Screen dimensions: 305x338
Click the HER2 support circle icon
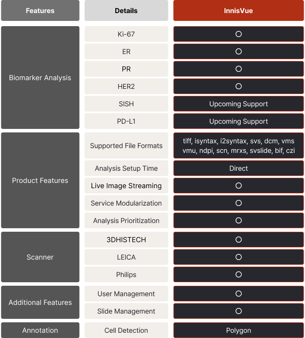(x=238, y=86)
